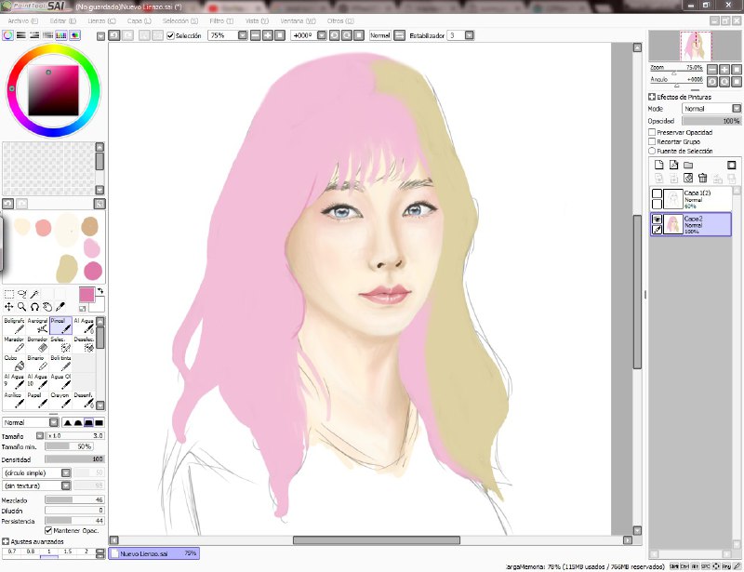Choose the Cubo bucket fill tool
The width and height of the screenshot is (744, 572).
pyautogui.click(x=14, y=363)
